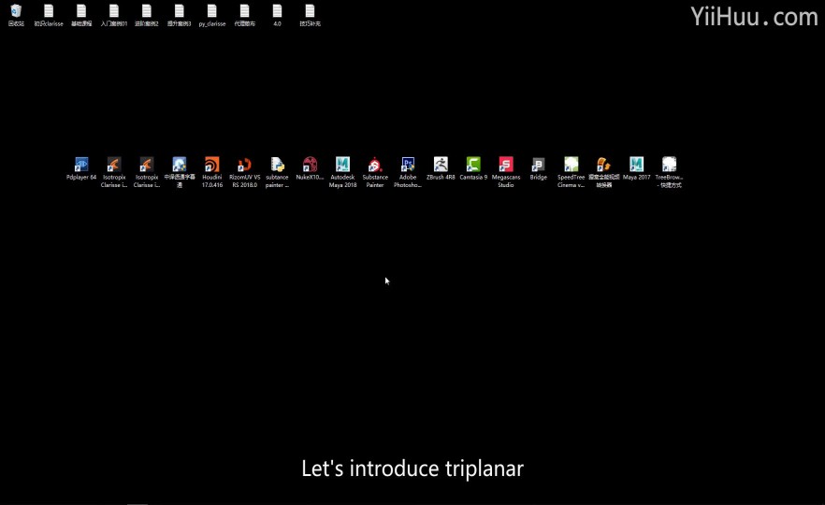Select the Isotropix Clarisse shortcut beside the Chinese-named app
Viewport: 825px width, 505px height.
(x=147, y=172)
